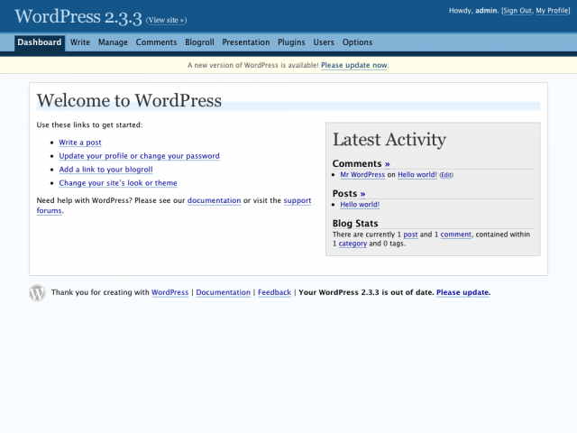This screenshot has width=577, height=433.
Task: Select the Presentation menu
Action: [246, 42]
